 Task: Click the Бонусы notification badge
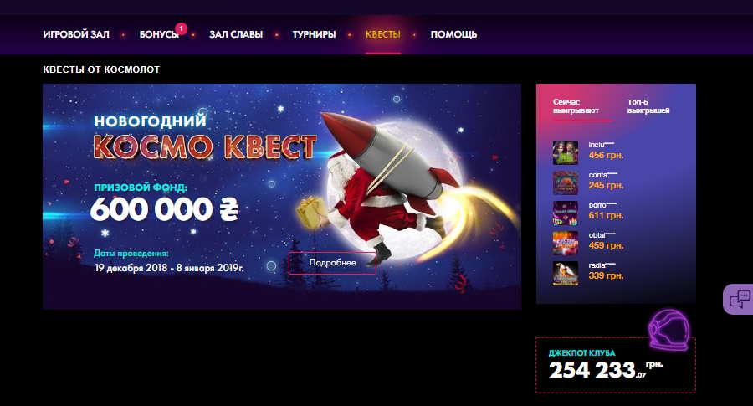pyautogui.click(x=181, y=28)
